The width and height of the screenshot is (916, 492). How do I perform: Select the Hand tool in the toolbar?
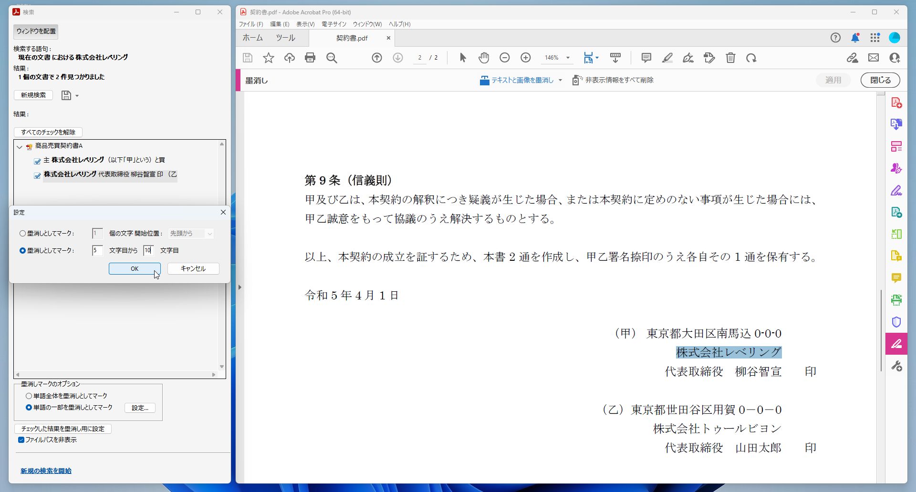pyautogui.click(x=483, y=57)
